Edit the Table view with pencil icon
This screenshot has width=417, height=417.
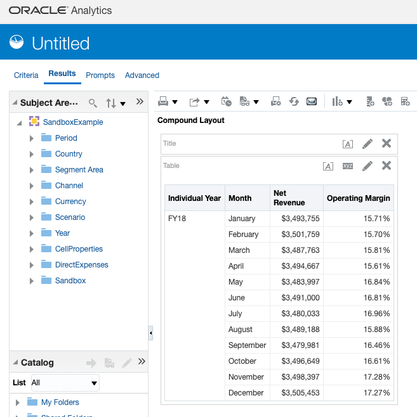[x=367, y=166]
